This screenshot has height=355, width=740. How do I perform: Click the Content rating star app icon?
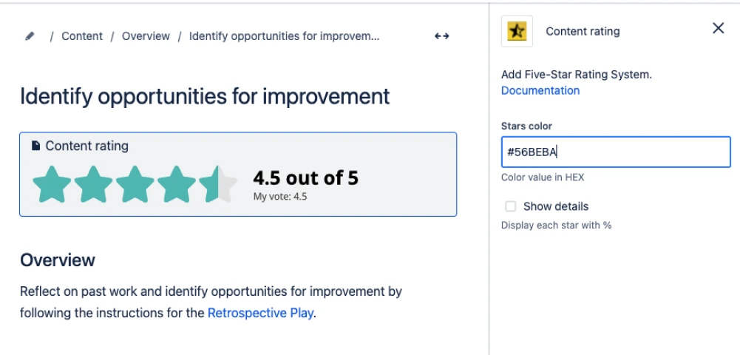coord(517,31)
